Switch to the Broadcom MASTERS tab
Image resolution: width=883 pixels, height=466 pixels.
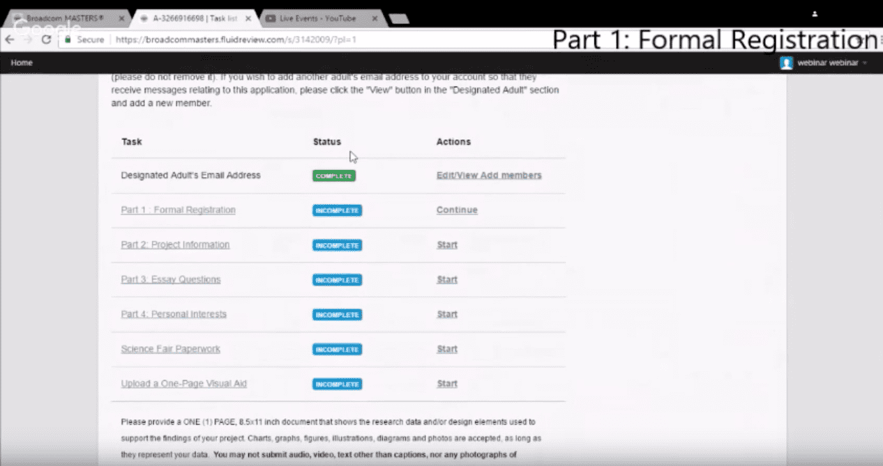pos(63,19)
